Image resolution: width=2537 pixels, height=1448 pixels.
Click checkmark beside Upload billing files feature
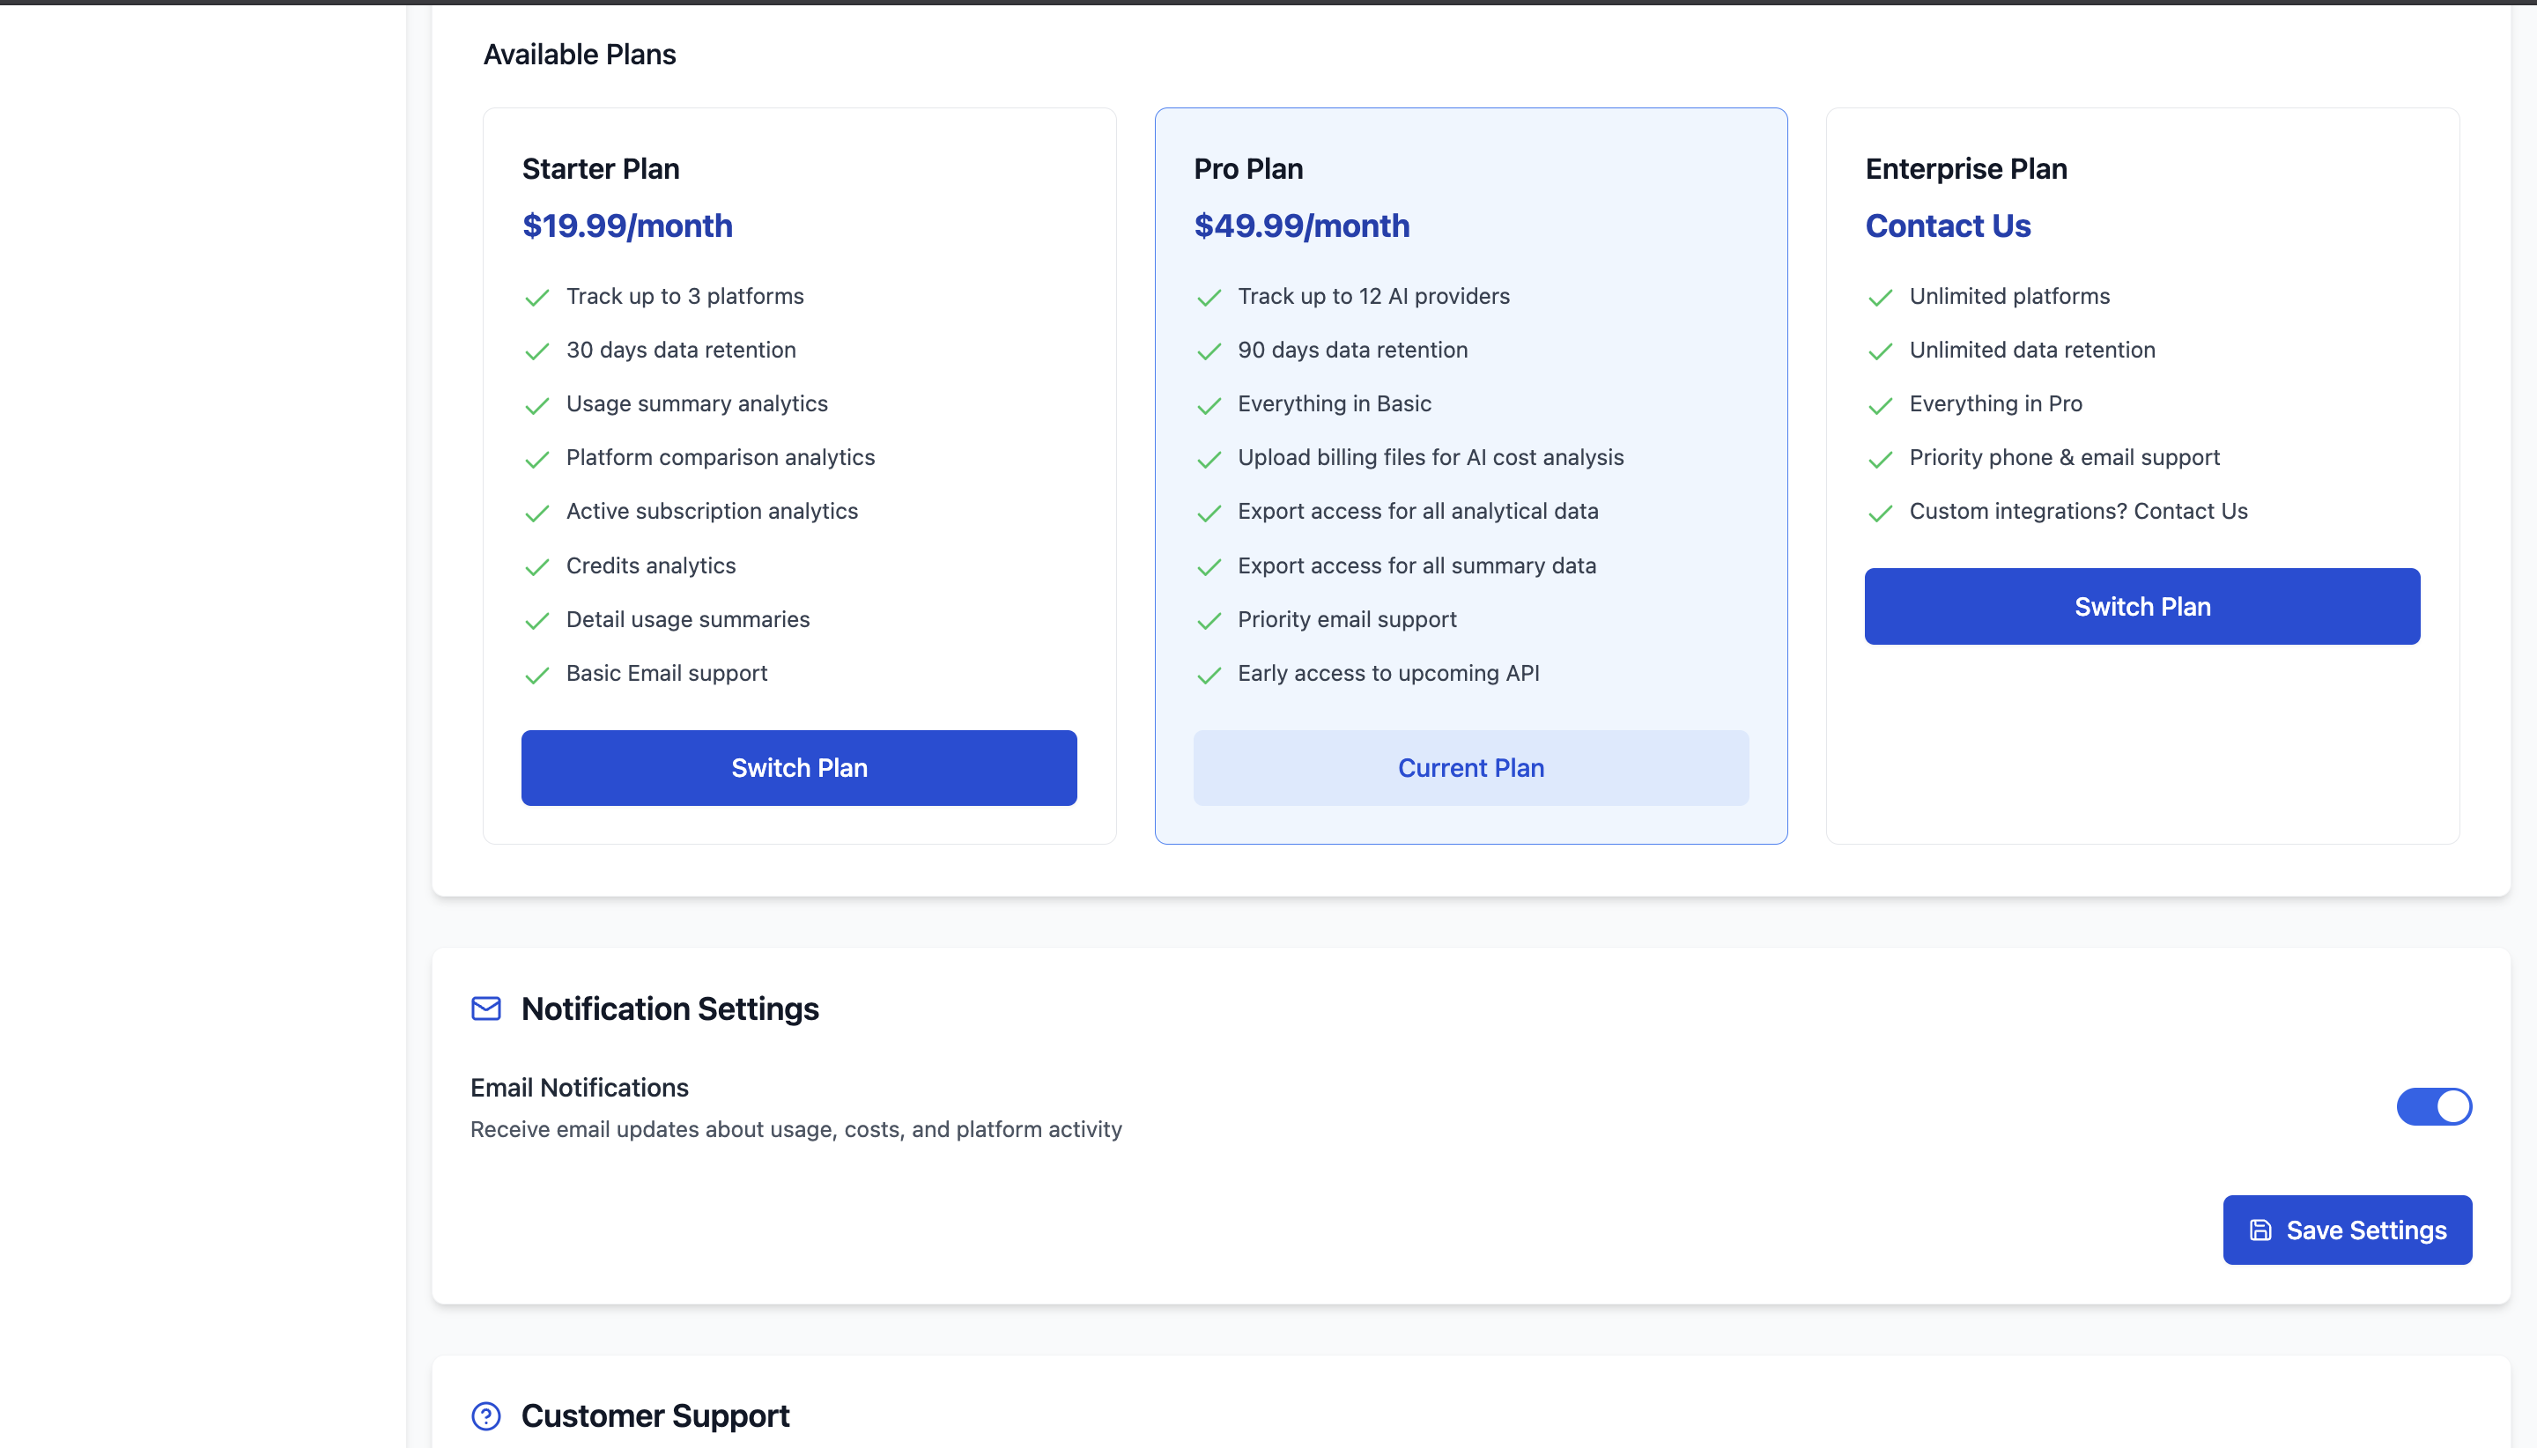click(x=1209, y=460)
